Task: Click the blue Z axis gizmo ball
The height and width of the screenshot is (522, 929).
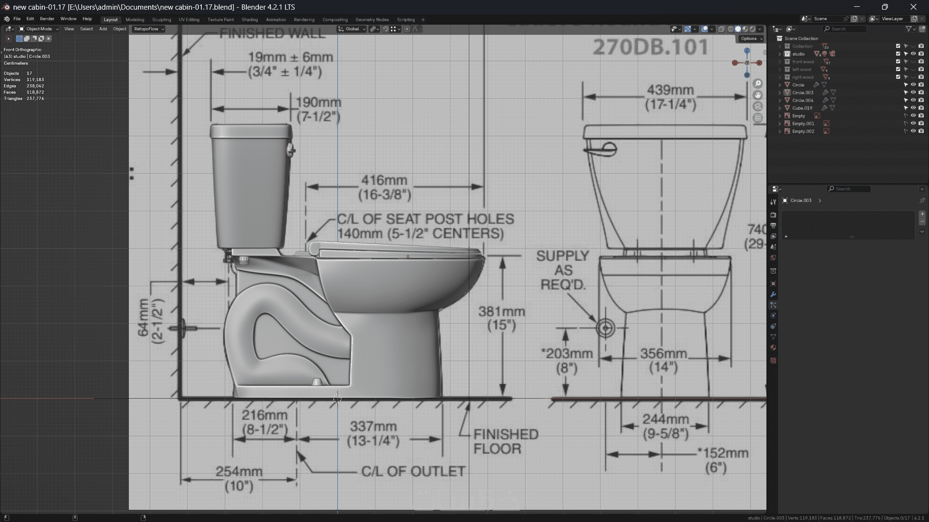Action: (747, 50)
